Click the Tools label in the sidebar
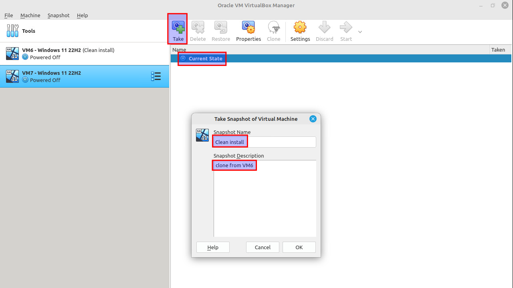The width and height of the screenshot is (513, 288). tap(28, 31)
